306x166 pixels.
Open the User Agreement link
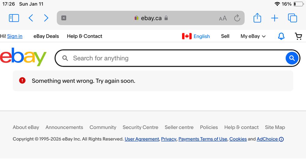pos(142,139)
